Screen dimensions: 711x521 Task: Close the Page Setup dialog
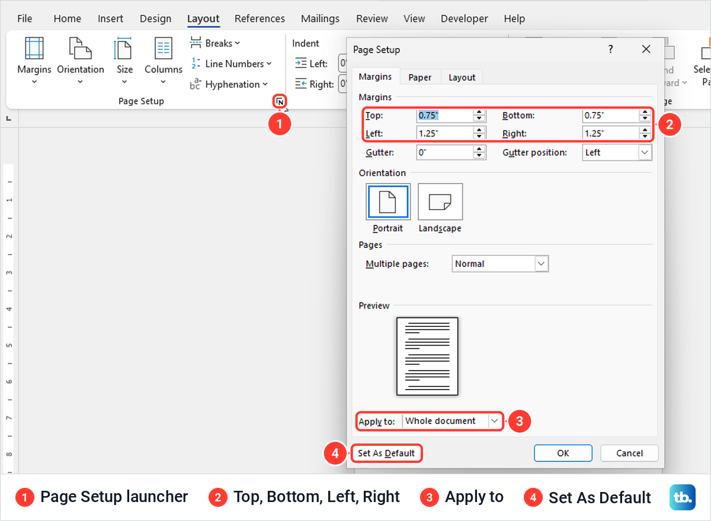coord(646,49)
